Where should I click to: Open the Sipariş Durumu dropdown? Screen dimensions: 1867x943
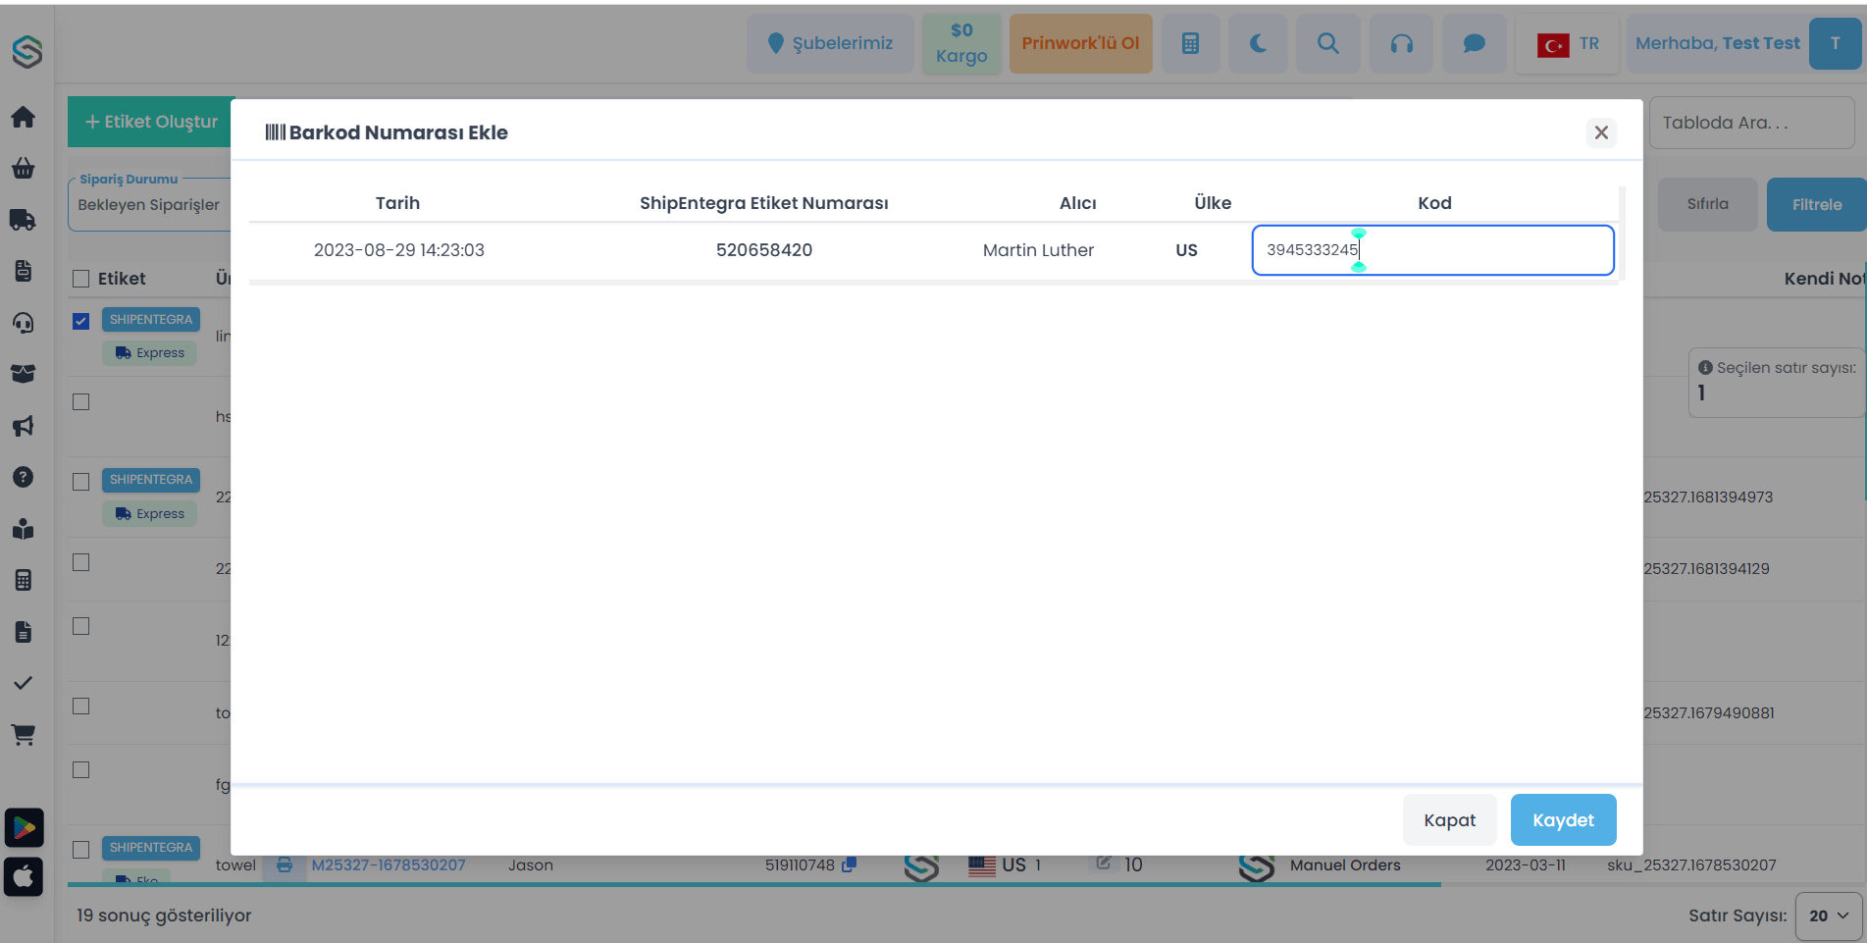pos(148,204)
